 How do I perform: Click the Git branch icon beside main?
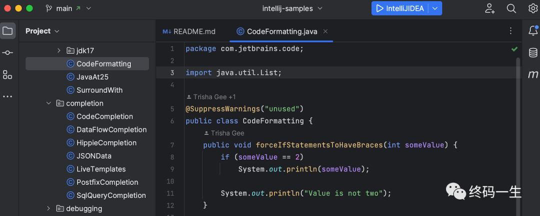tap(49, 8)
